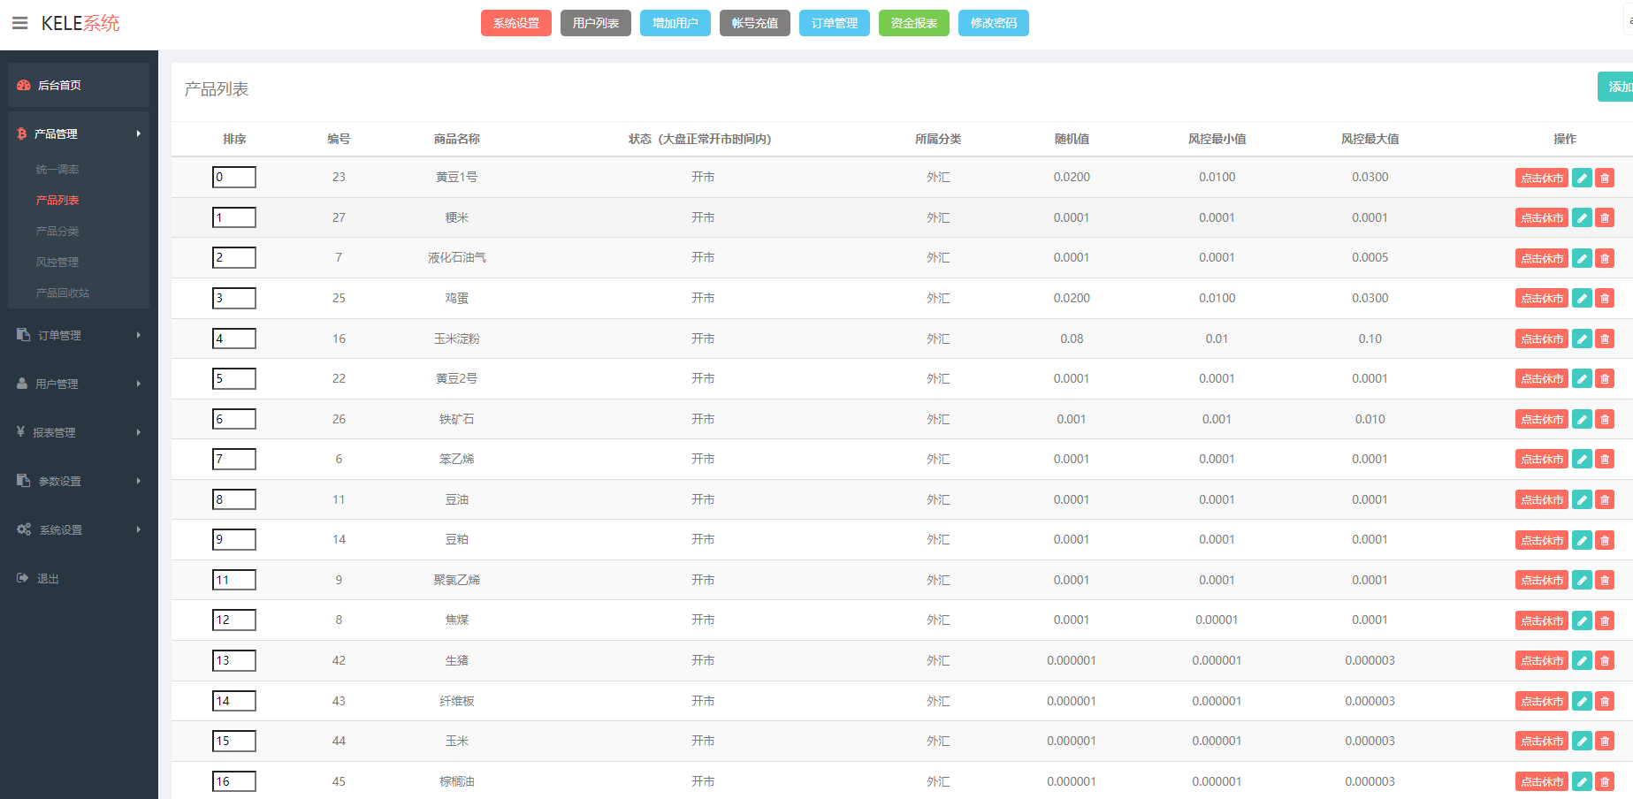Screen dimensions: 1633x799
Task: Open 资金报表 from the top bar
Action: [x=913, y=23]
